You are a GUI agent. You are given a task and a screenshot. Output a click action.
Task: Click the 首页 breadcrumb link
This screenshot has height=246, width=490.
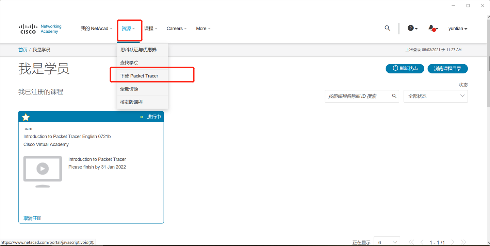[x=23, y=50]
